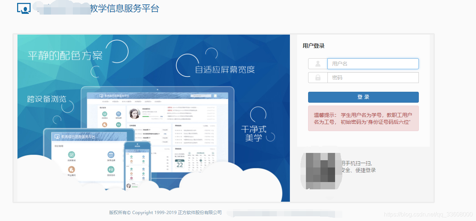
Task: Click inside the 用户名 username input field
Action: point(373,63)
